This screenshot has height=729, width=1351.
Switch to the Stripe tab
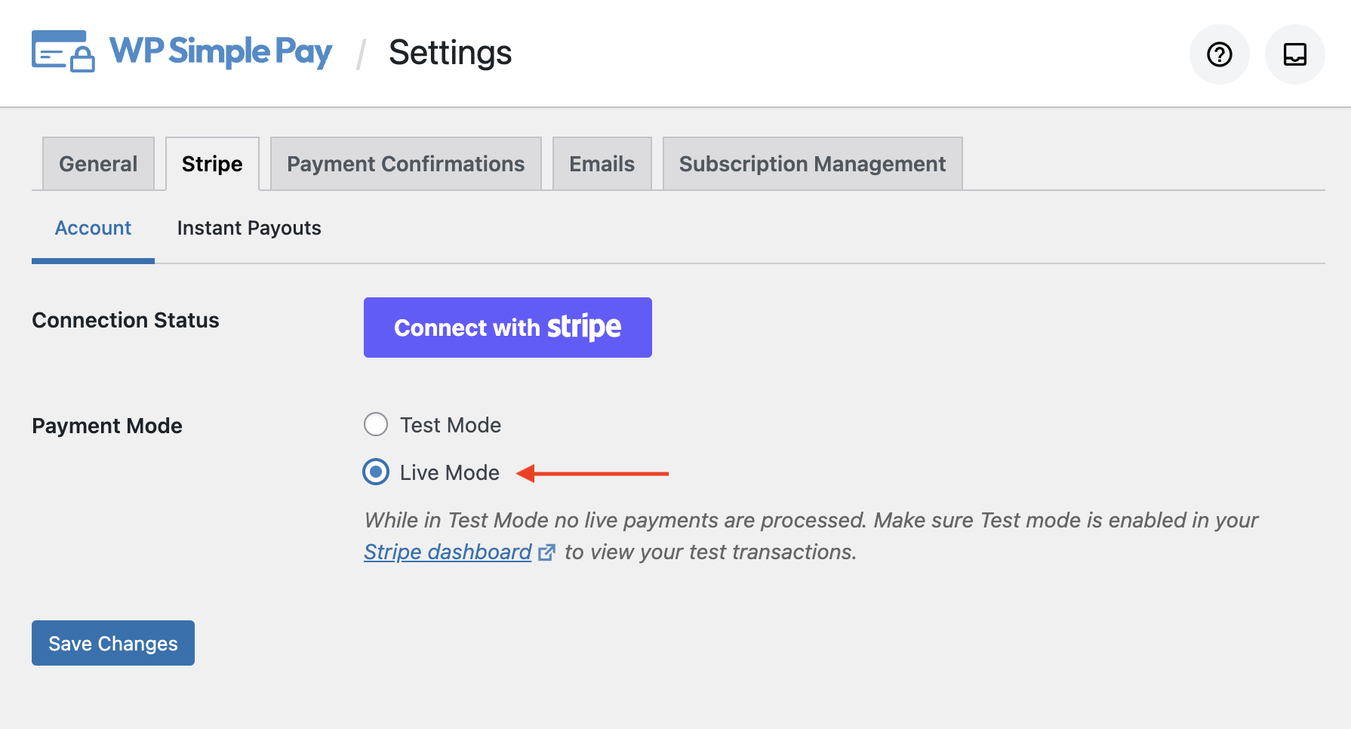pos(212,164)
